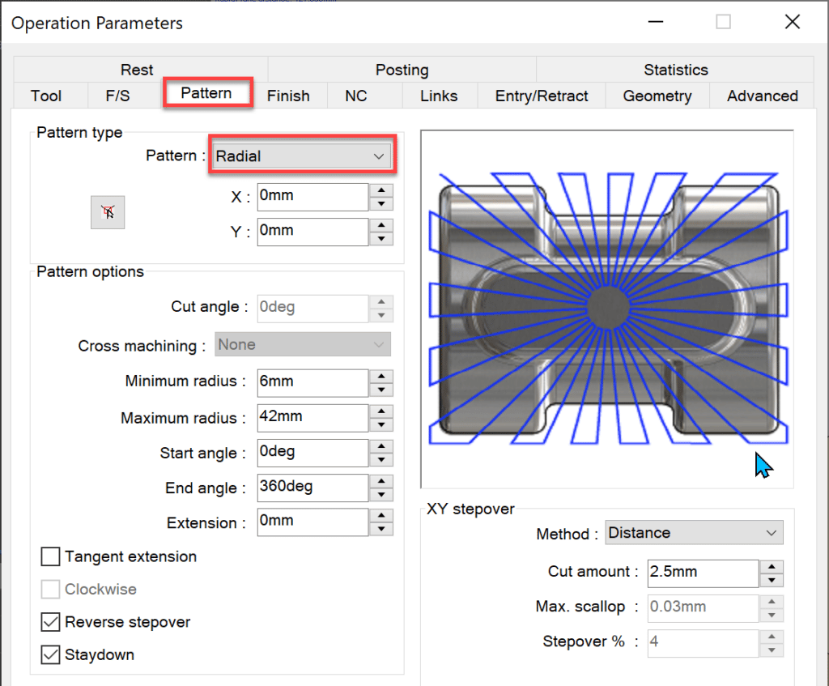Click the pattern center pick icon
Viewport: 829px width, 686px height.
click(x=108, y=211)
